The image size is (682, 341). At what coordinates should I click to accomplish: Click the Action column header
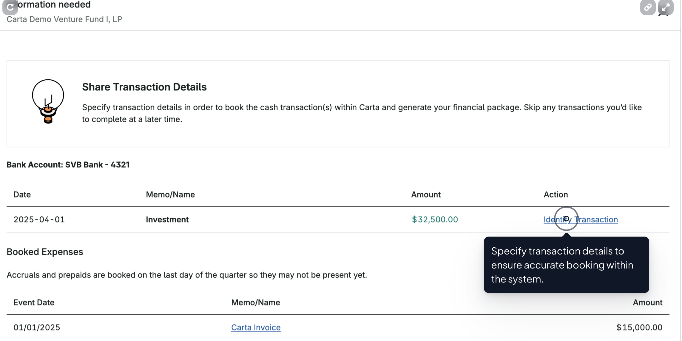point(556,194)
